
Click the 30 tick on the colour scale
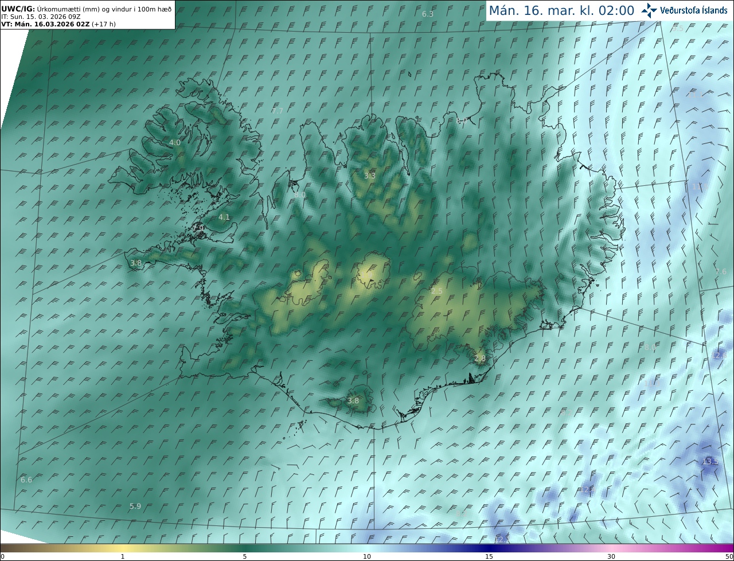click(611, 556)
